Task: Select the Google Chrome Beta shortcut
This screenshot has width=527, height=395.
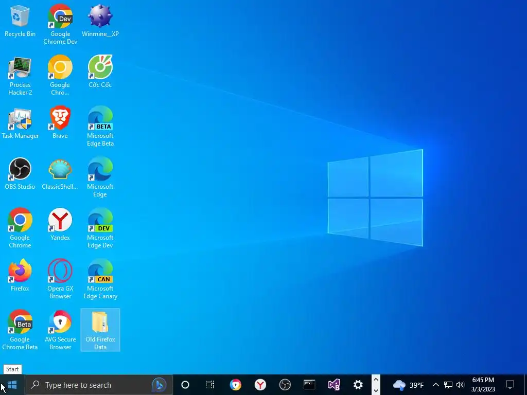Action: (x=20, y=330)
